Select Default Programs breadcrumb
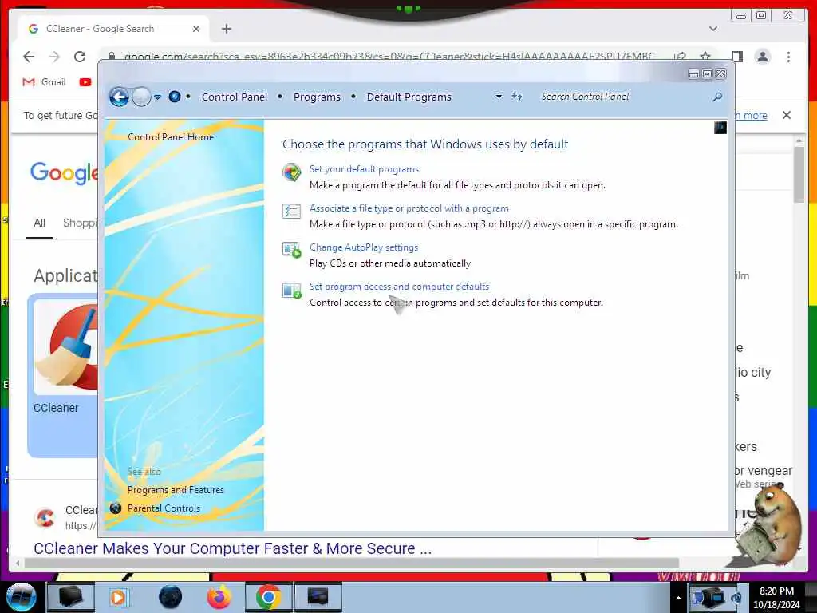Image resolution: width=817 pixels, height=613 pixels. click(409, 97)
